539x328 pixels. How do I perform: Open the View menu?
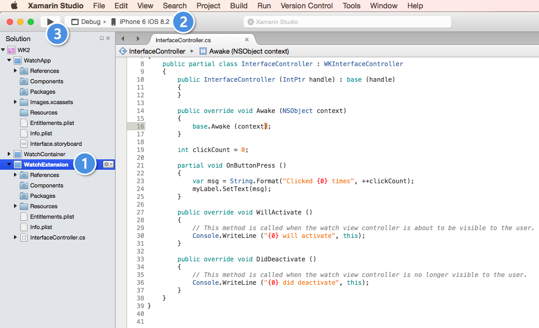[x=145, y=6]
